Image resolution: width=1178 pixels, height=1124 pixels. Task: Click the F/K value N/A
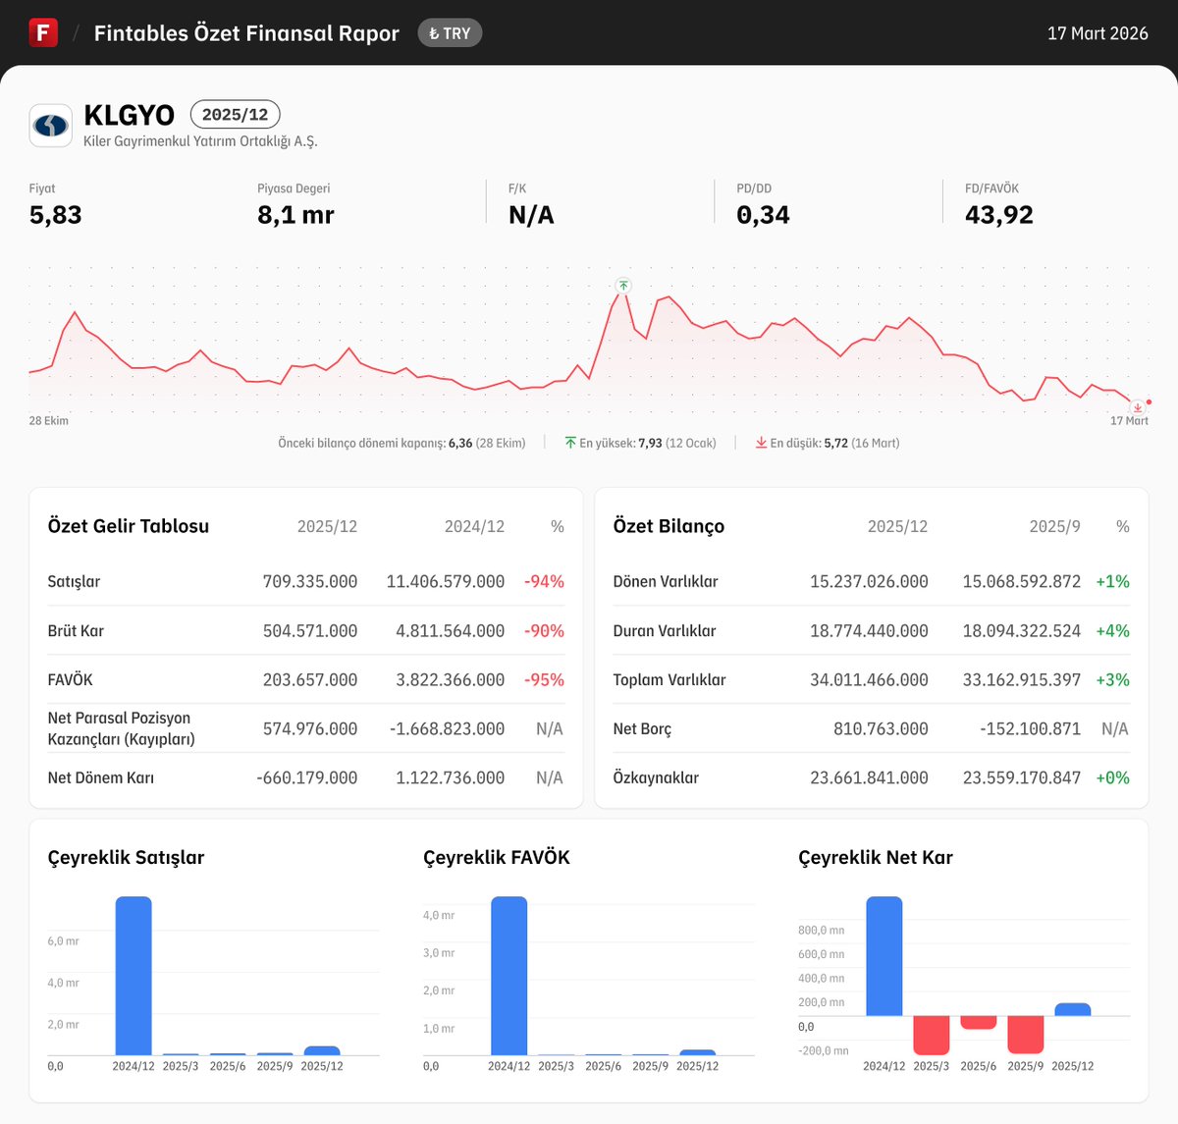click(x=531, y=215)
